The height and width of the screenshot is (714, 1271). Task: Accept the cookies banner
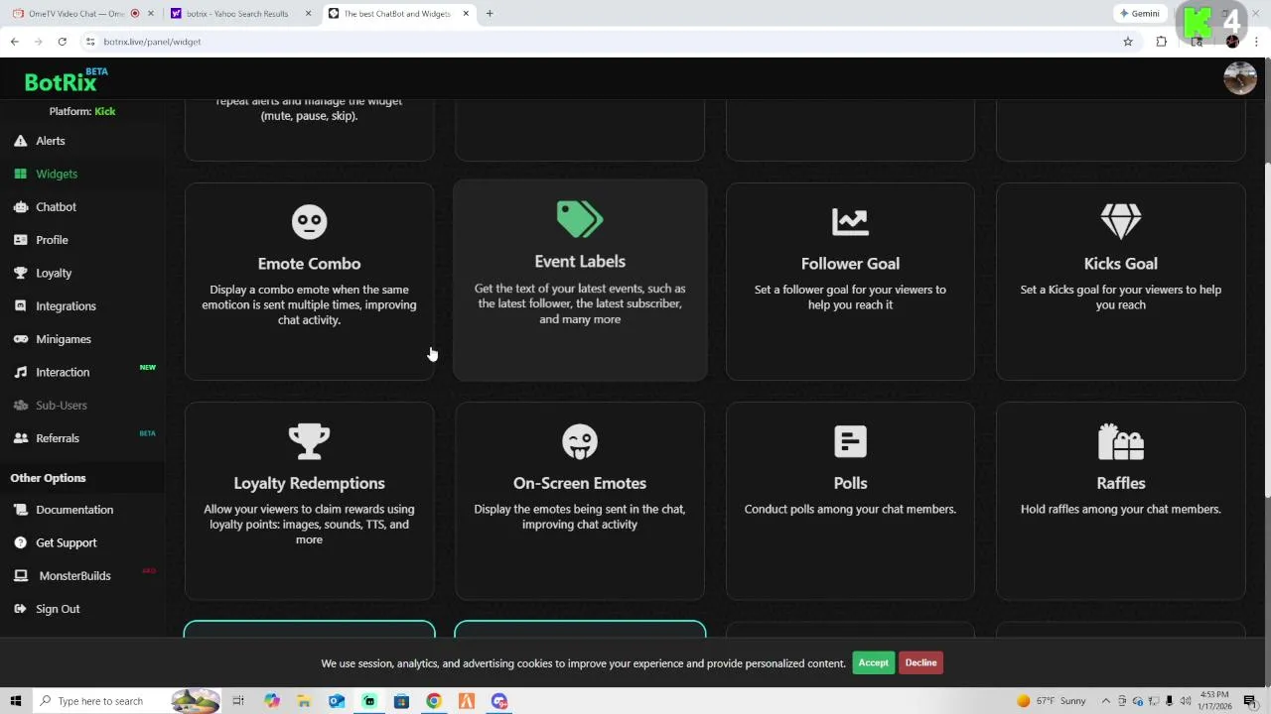[x=874, y=662]
